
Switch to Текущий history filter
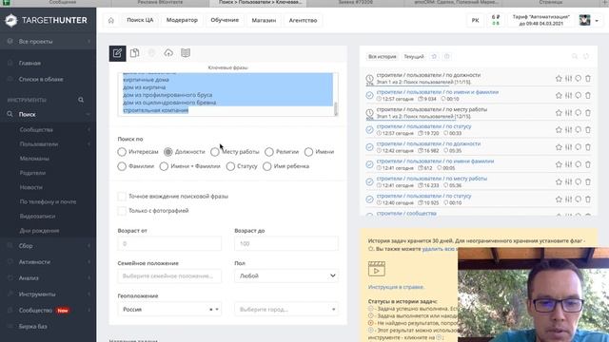(x=414, y=57)
